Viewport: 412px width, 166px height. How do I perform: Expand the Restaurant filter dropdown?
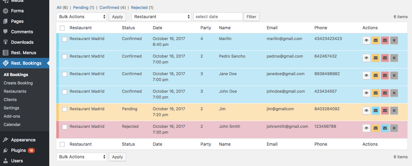(x=162, y=17)
